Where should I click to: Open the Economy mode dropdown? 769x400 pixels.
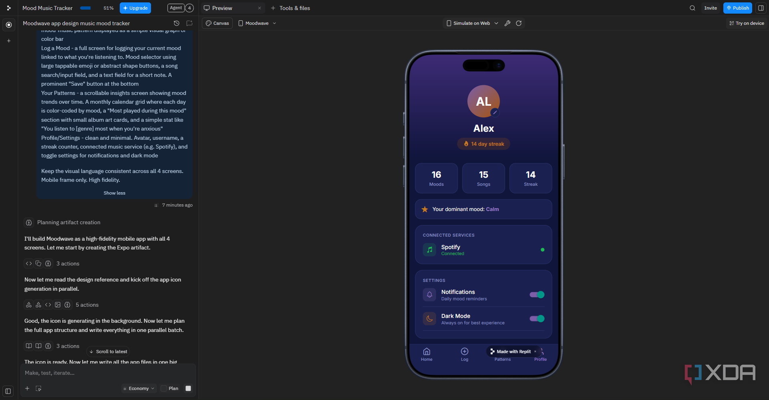[139, 388]
